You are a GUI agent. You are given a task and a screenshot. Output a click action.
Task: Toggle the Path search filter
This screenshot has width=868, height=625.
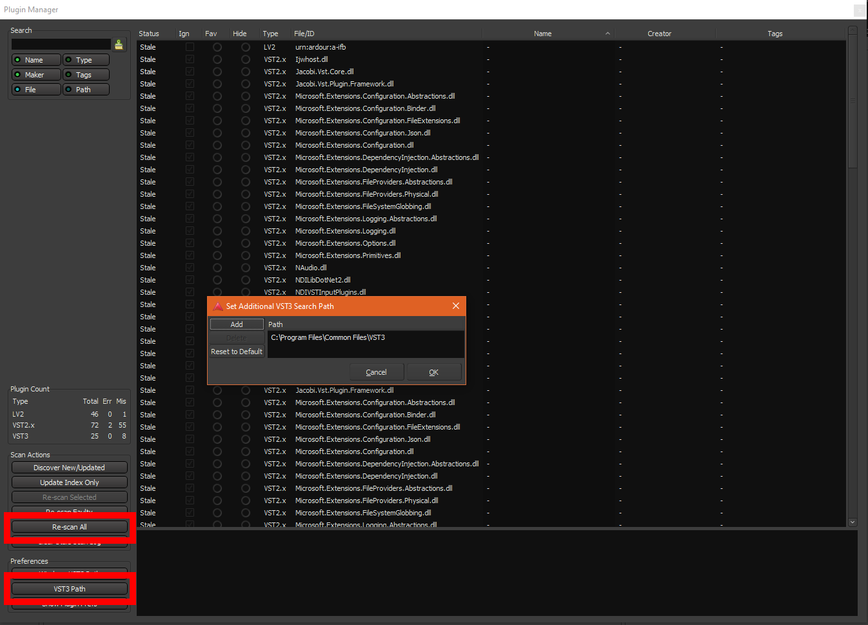tap(86, 90)
